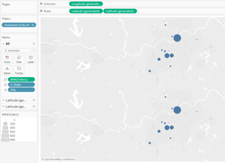Click the size icon beside MIN(Orders) pill

(x=6, y=80)
